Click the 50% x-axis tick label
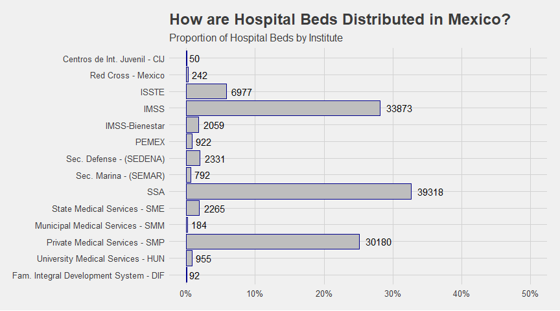Screen dimensions: 560x311 (x=530, y=294)
